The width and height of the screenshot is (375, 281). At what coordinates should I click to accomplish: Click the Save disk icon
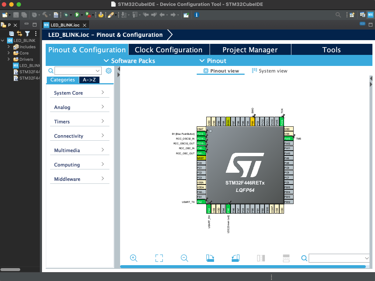click(x=16, y=15)
